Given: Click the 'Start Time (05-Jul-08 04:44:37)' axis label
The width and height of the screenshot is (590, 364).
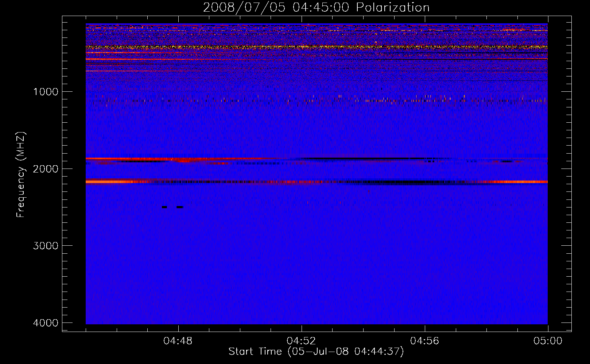Looking at the screenshot, I should [x=316, y=352].
